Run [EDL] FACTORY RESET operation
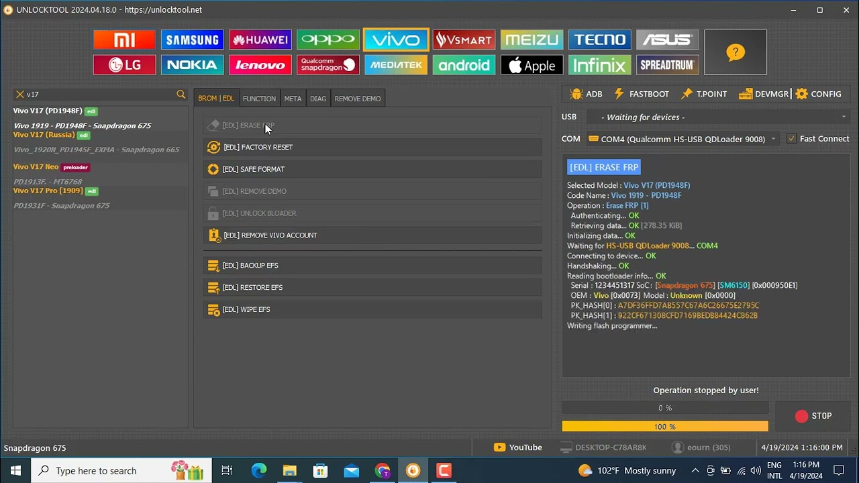Image resolution: width=859 pixels, height=483 pixels. pos(372,147)
